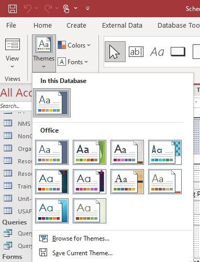Select the Button control icon
Screen dimensions: 200x262
point(178,52)
